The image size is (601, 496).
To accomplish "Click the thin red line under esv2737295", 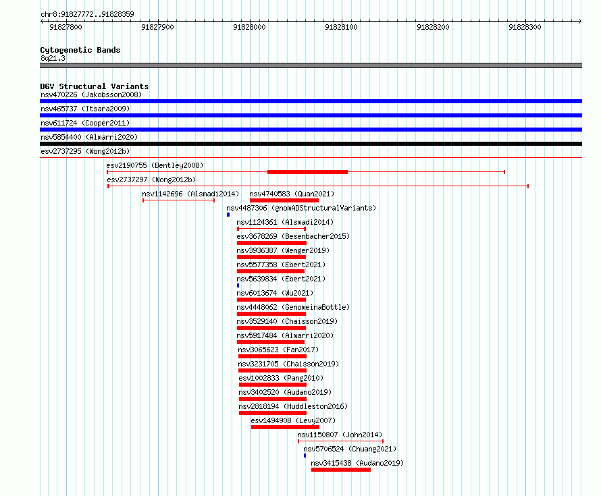I will (x=311, y=157).
